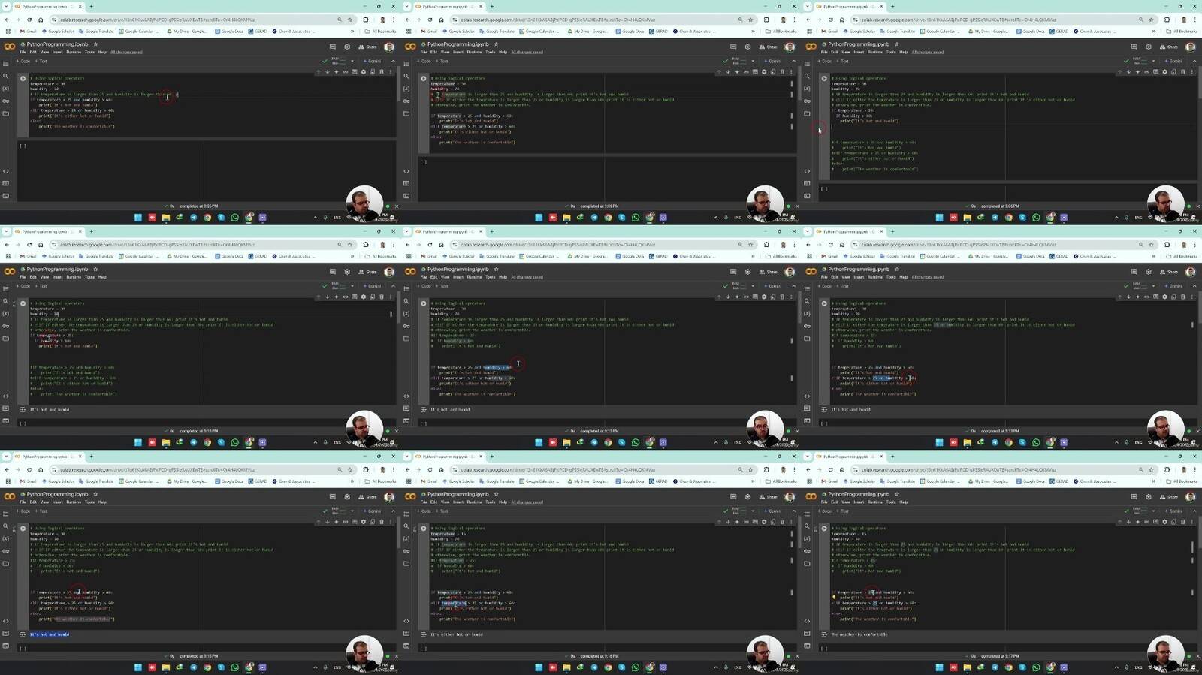Open notebook comments icon in top-right frame
Viewport: 1202px width, 675px height.
[1134, 47]
